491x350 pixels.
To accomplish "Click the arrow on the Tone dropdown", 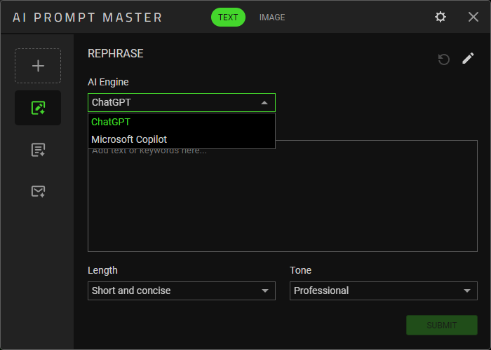I will pyautogui.click(x=466, y=290).
